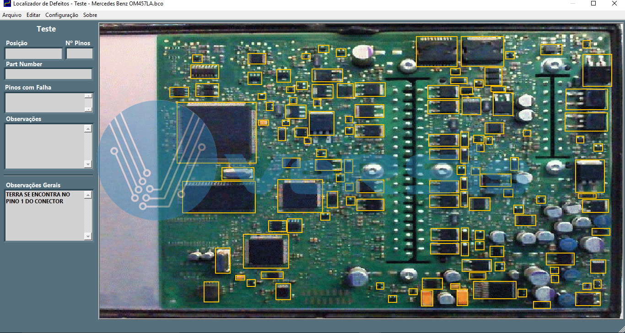The height and width of the screenshot is (333, 625).
Task: Click the Observações Gerais text area
Action: [44, 215]
